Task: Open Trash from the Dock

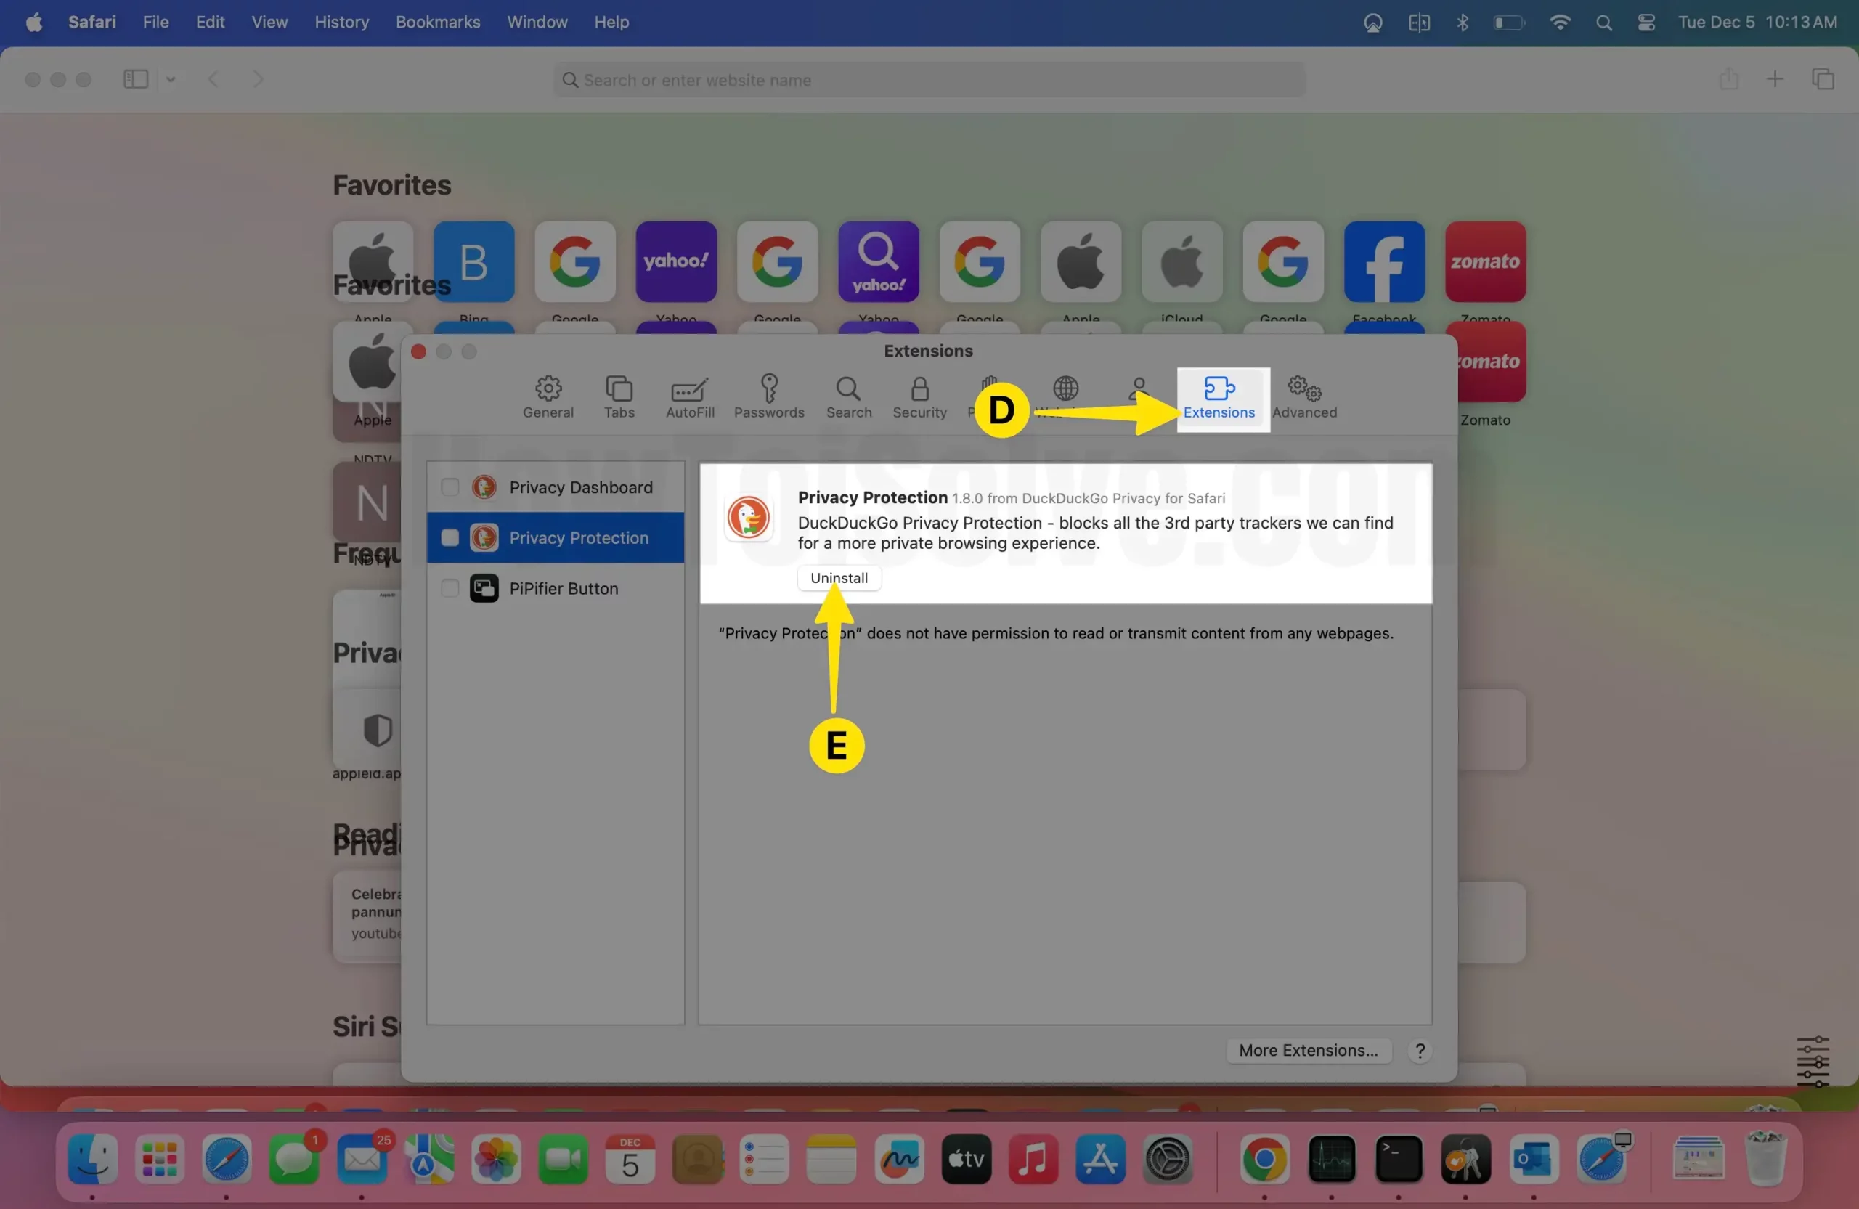Action: point(1765,1159)
